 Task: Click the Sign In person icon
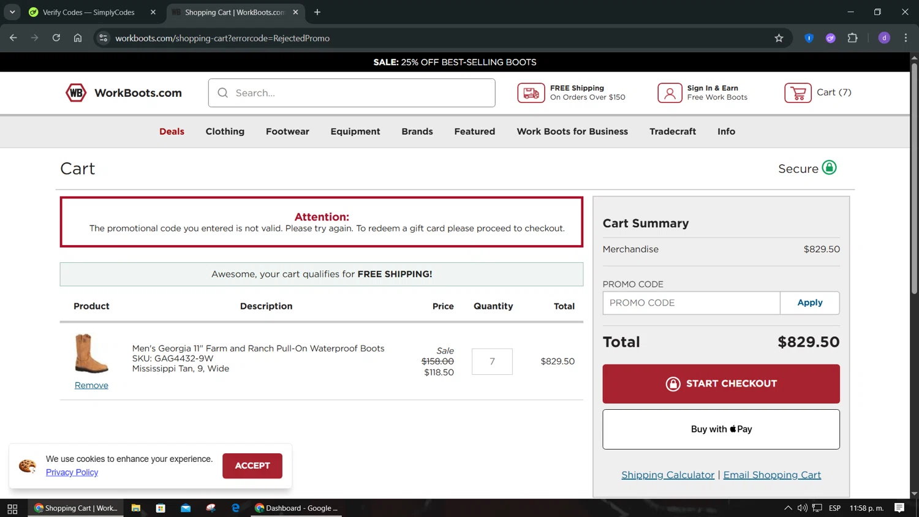click(670, 92)
